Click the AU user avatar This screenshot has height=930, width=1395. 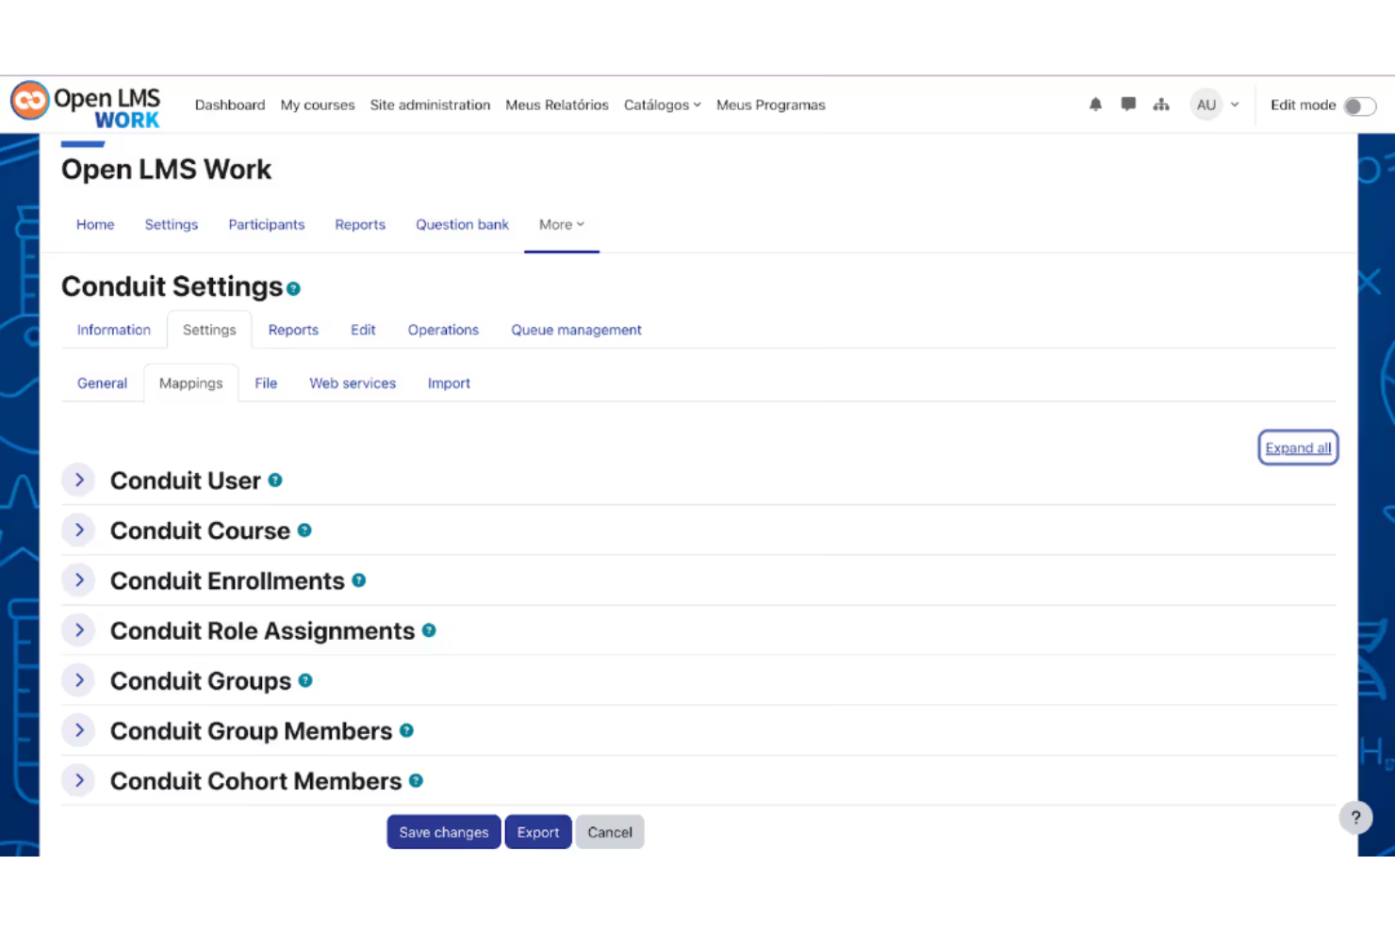pyautogui.click(x=1206, y=105)
